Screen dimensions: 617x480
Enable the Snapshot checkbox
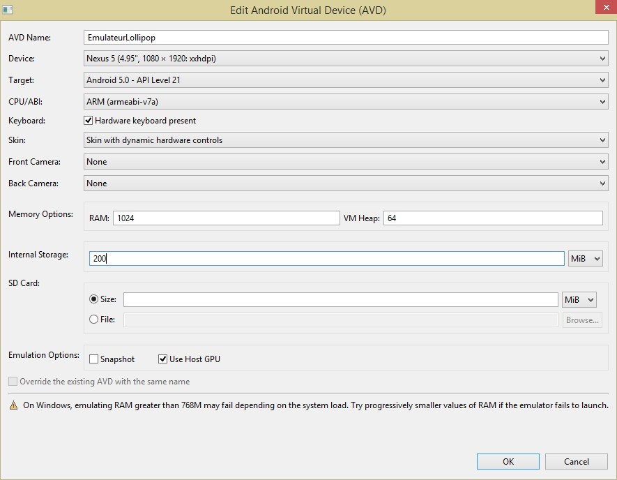93,359
